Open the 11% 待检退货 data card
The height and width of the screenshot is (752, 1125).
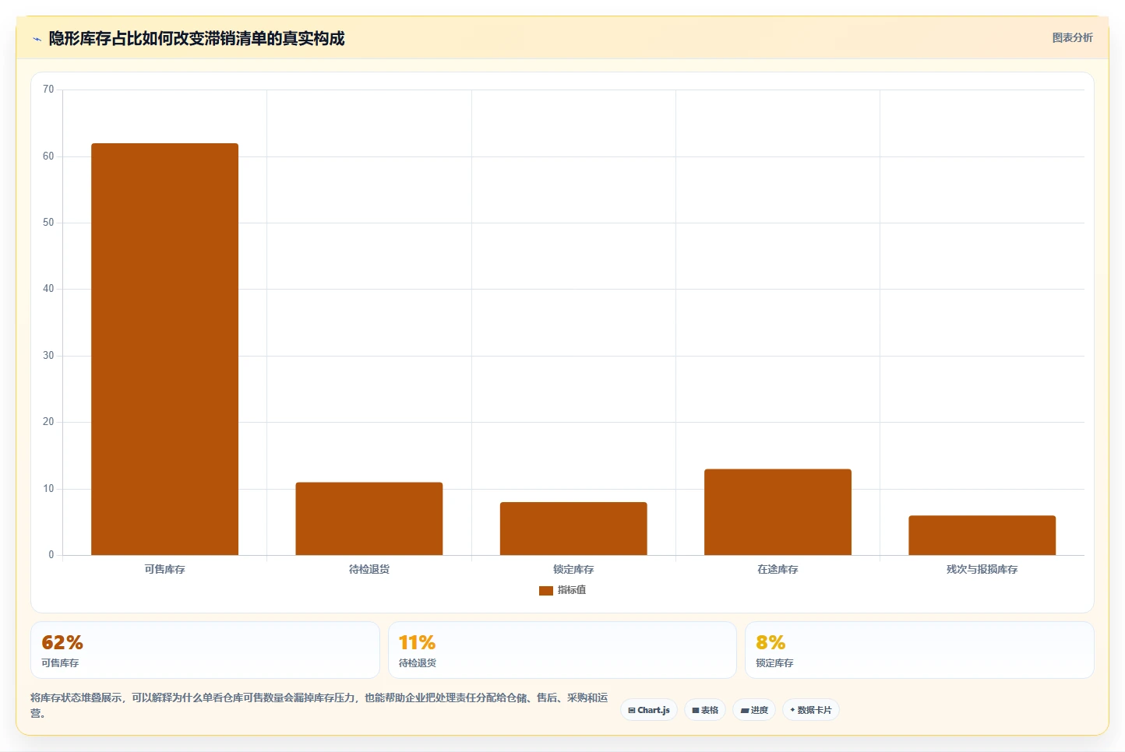pos(562,650)
